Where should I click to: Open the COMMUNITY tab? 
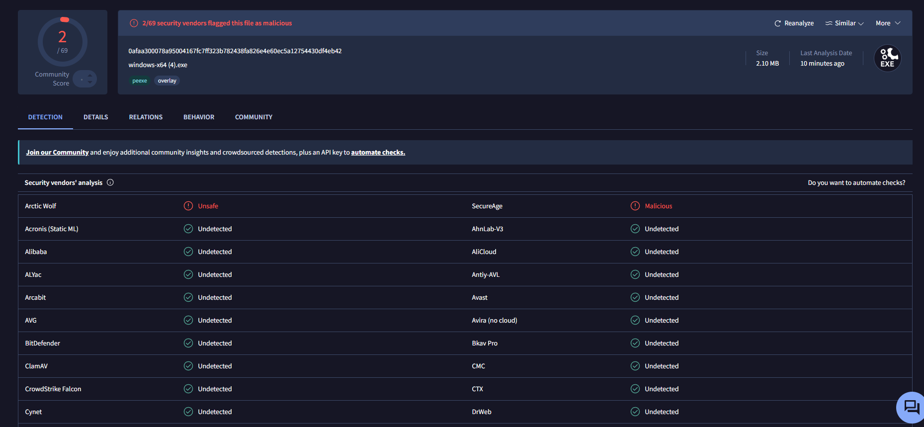point(253,117)
